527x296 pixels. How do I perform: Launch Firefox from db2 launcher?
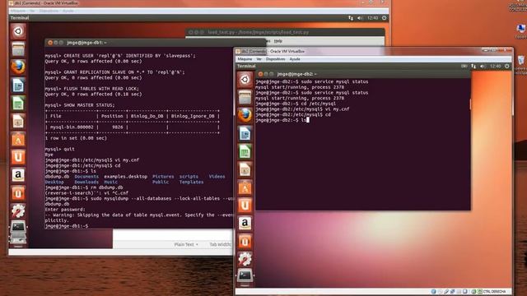click(x=245, y=115)
